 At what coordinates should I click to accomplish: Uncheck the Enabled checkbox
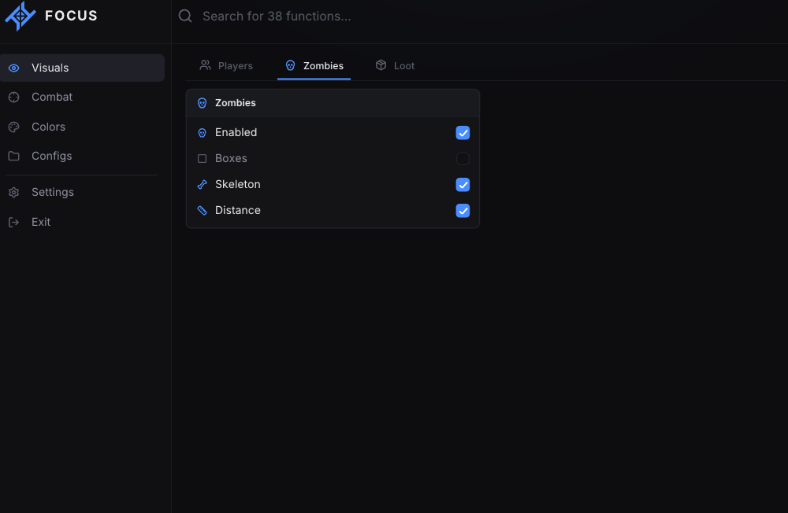pos(463,132)
